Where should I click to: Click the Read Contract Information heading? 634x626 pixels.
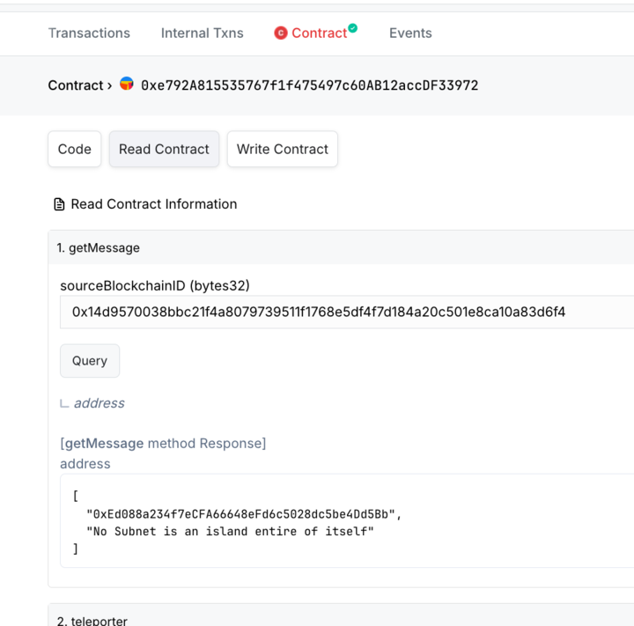pyautogui.click(x=153, y=204)
